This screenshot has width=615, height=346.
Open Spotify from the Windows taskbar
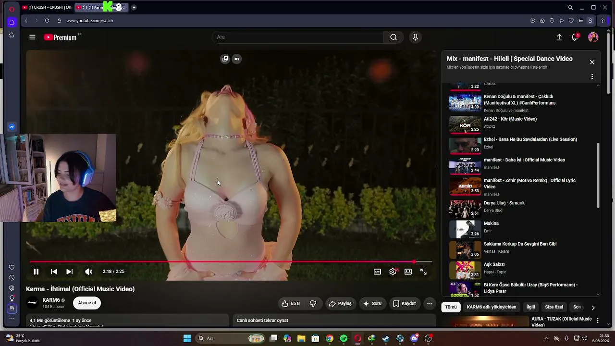point(344,338)
